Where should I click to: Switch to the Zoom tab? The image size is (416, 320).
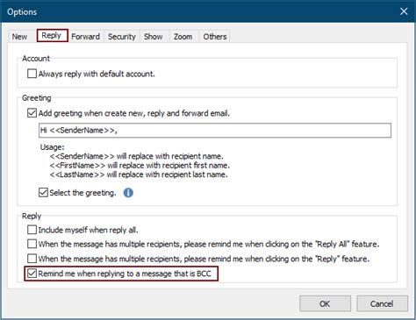pyautogui.click(x=183, y=37)
